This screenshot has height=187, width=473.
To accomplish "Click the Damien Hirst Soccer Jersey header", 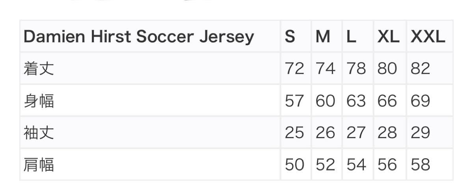I will coord(139,37).
